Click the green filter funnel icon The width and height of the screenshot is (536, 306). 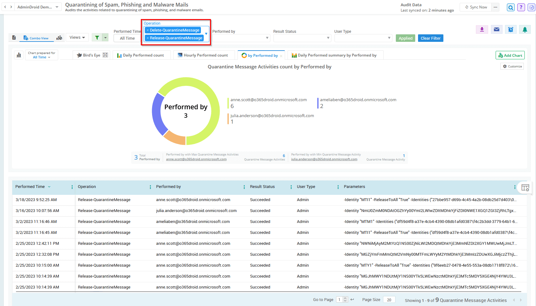[x=97, y=38]
